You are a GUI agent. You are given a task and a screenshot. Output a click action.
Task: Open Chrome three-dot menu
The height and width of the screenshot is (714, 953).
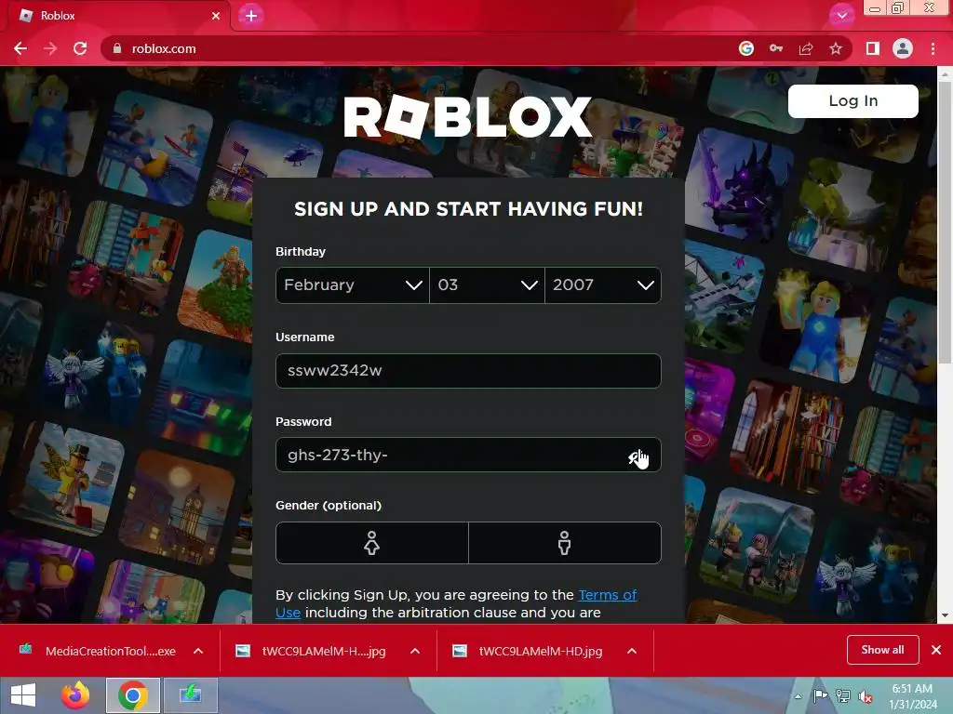(933, 48)
